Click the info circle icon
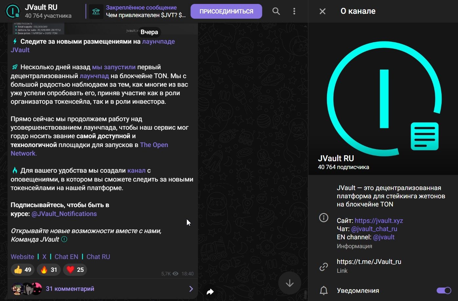 pyautogui.click(x=324, y=218)
